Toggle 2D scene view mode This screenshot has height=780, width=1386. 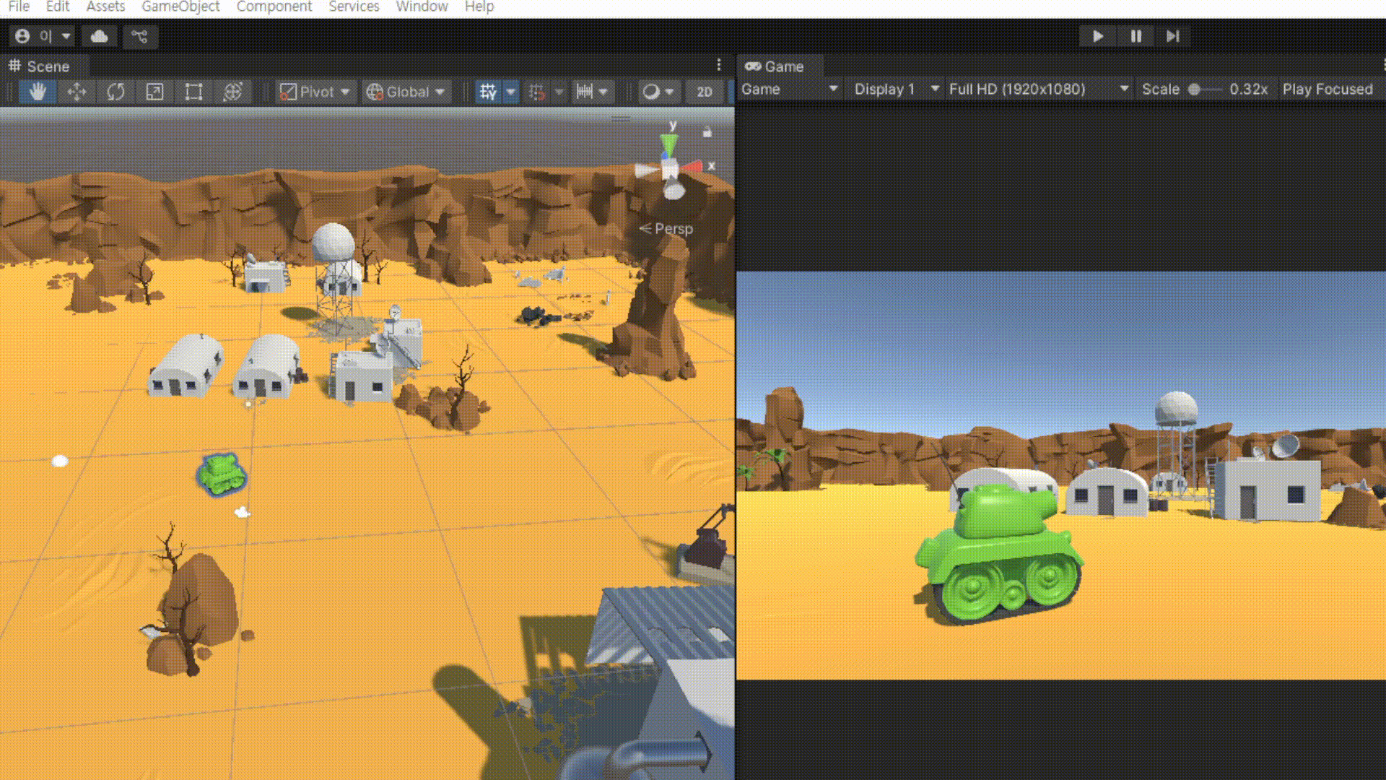point(704,92)
